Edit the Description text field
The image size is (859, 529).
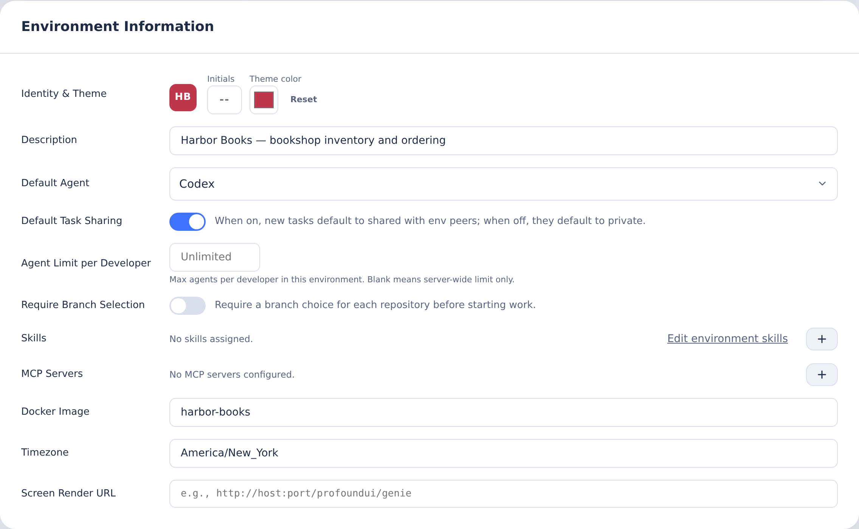(503, 141)
